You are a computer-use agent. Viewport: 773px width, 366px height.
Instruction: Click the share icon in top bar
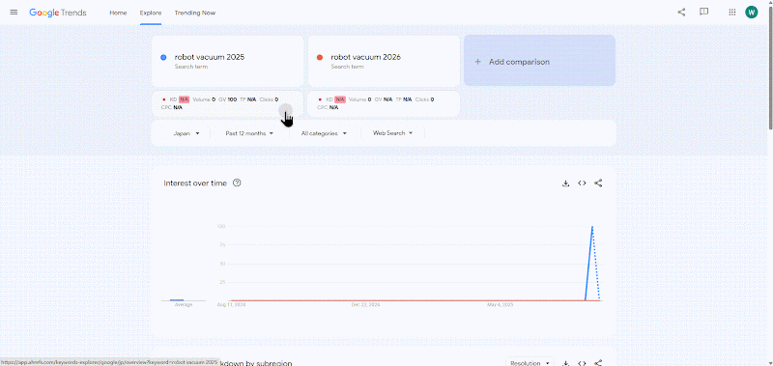tap(681, 13)
